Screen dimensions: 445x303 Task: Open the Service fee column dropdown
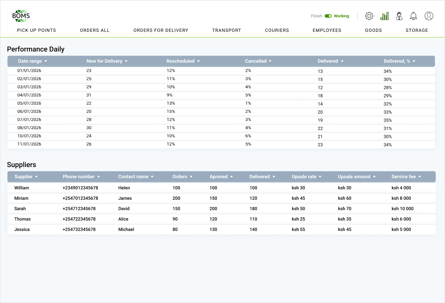coord(420,177)
